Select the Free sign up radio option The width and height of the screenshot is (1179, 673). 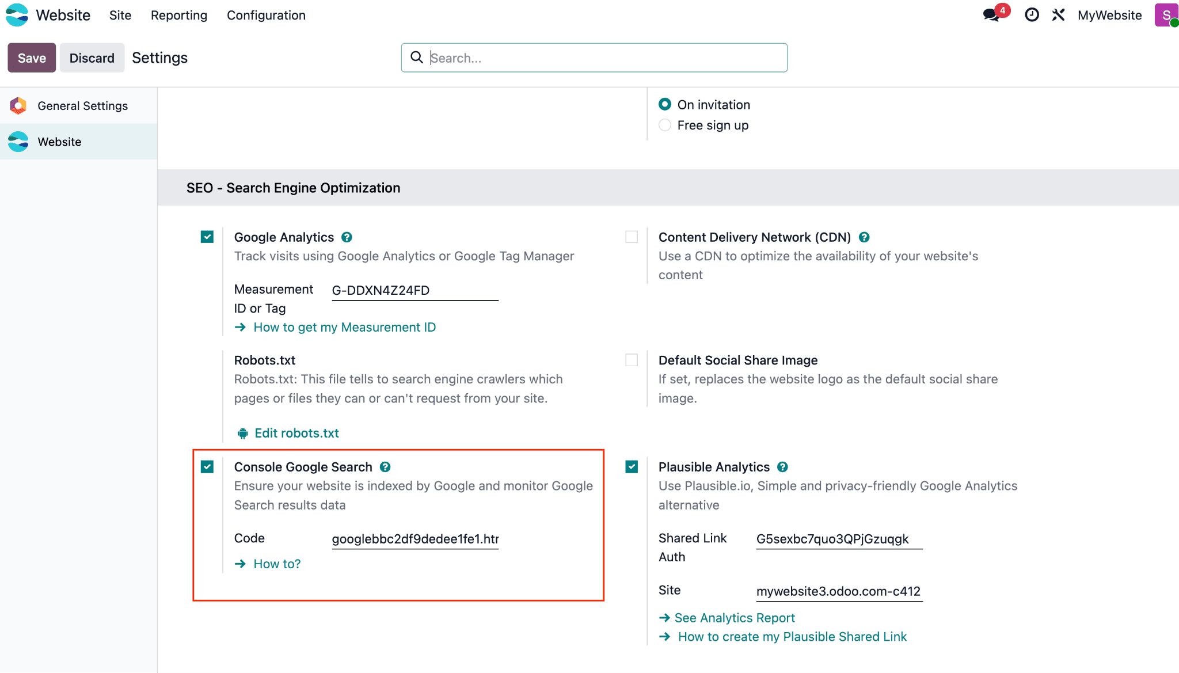click(x=665, y=125)
